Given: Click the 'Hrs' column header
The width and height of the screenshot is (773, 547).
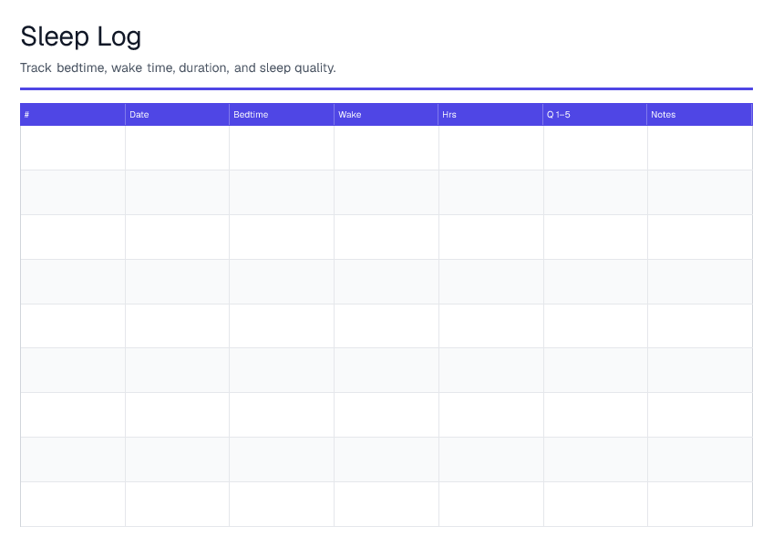Looking at the screenshot, I should (490, 115).
